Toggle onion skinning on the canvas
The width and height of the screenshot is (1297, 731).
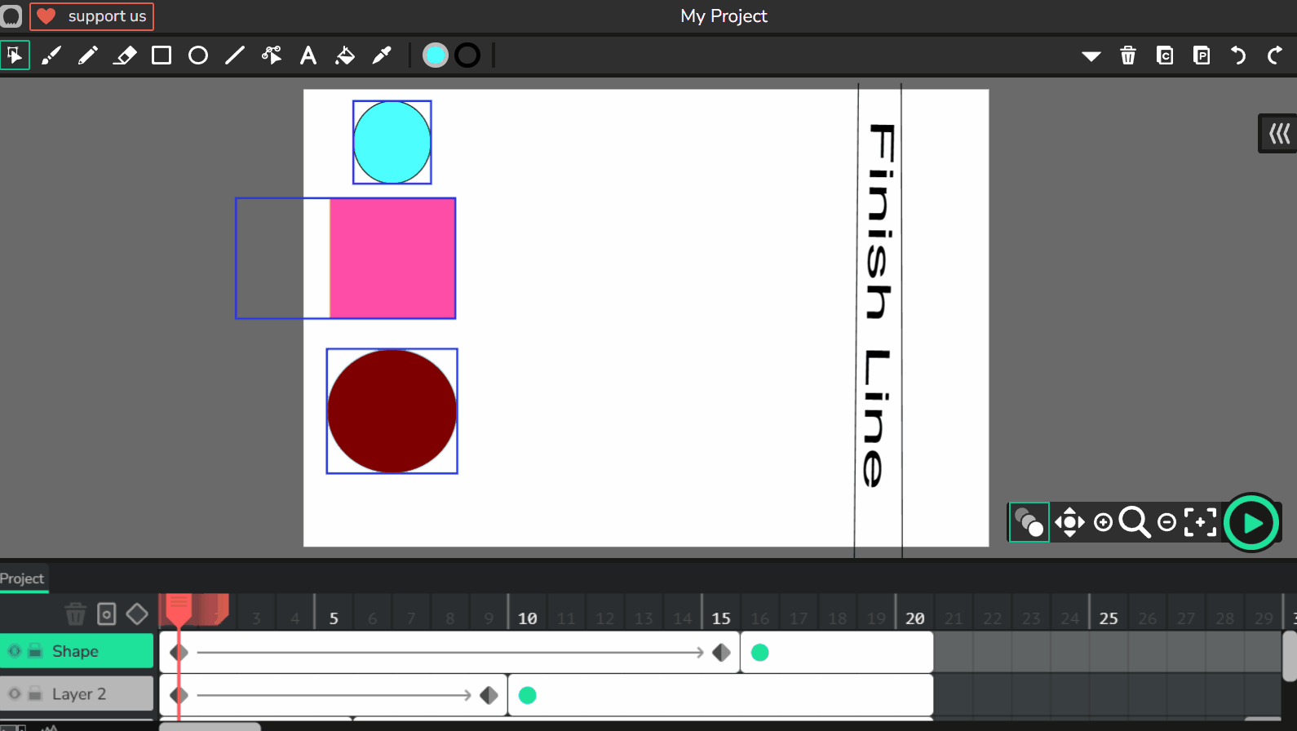(x=1029, y=522)
